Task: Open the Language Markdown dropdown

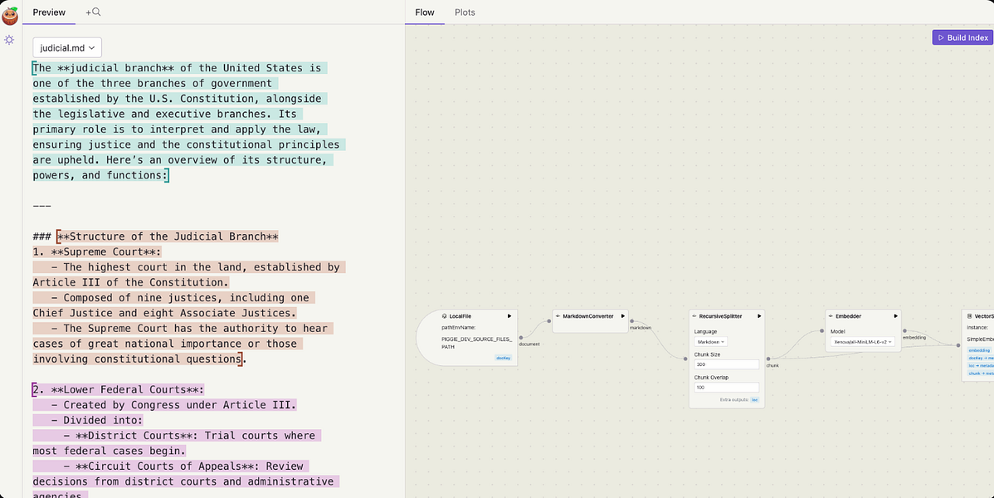Action: point(710,342)
